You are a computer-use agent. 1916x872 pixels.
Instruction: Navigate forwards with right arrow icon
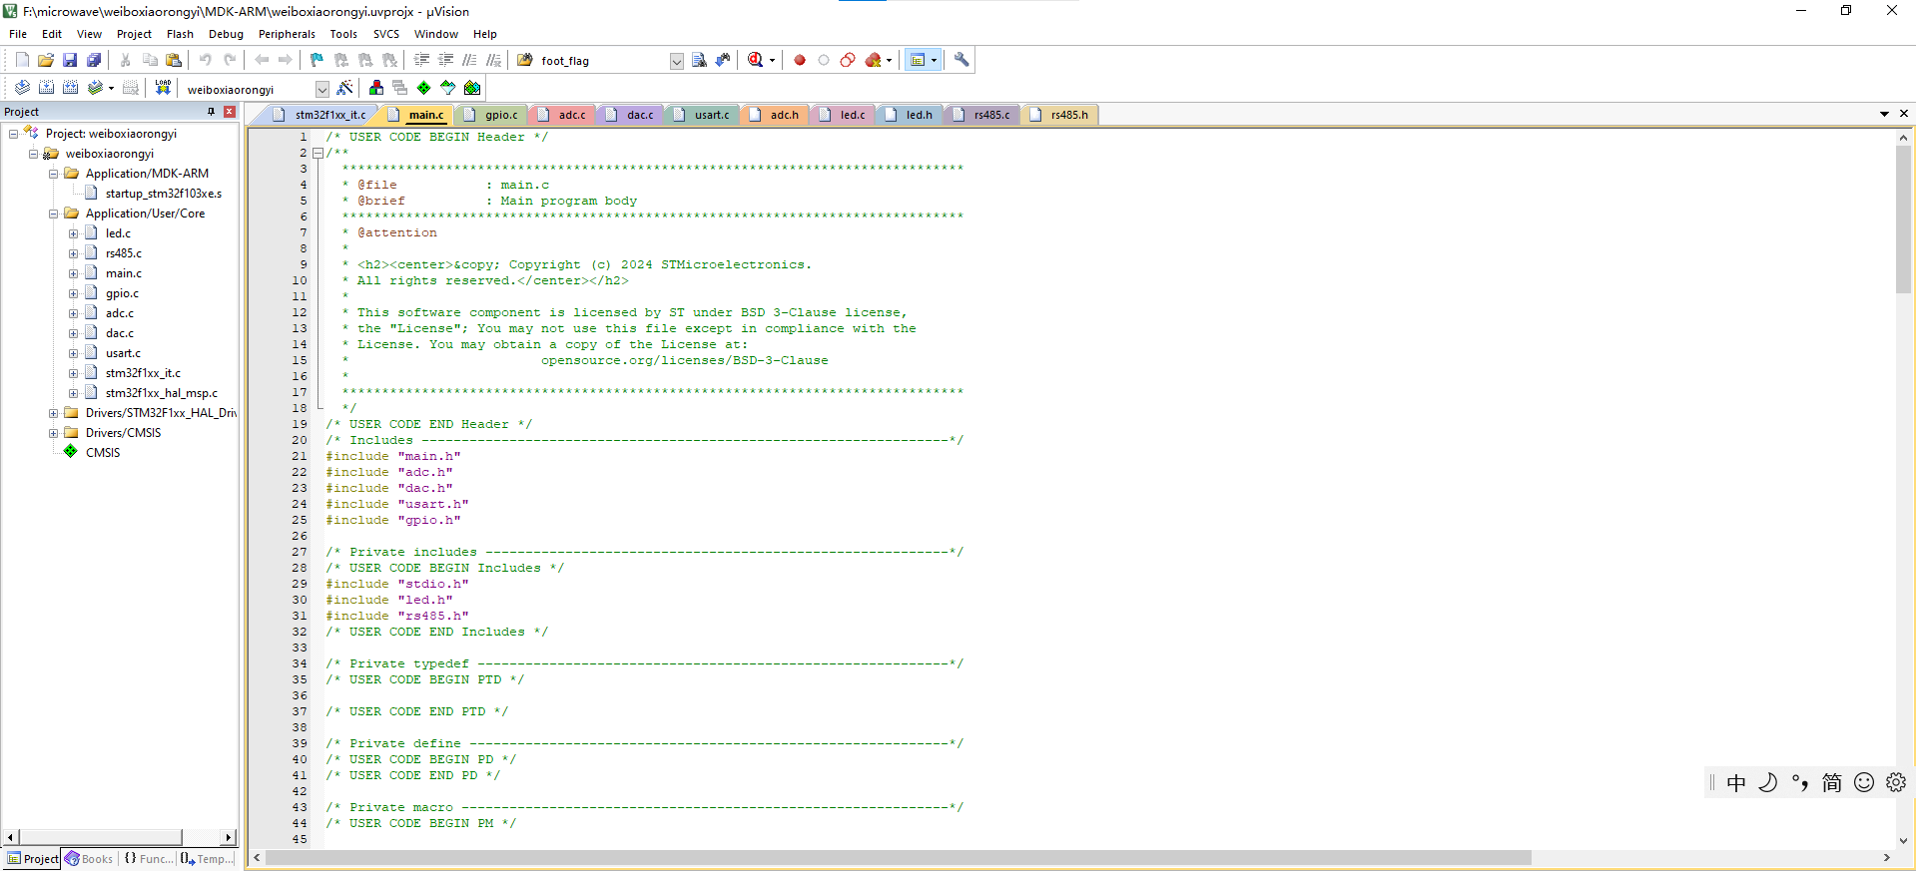(x=286, y=60)
